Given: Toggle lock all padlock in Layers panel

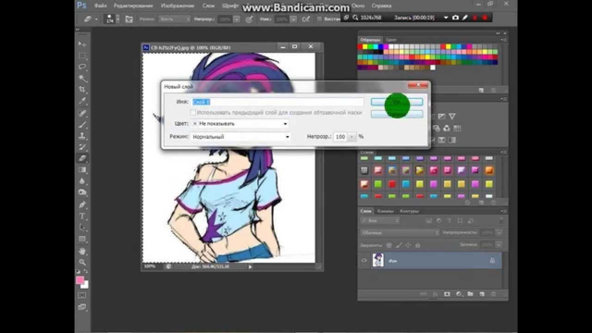Looking at the screenshot, I should 418,245.
